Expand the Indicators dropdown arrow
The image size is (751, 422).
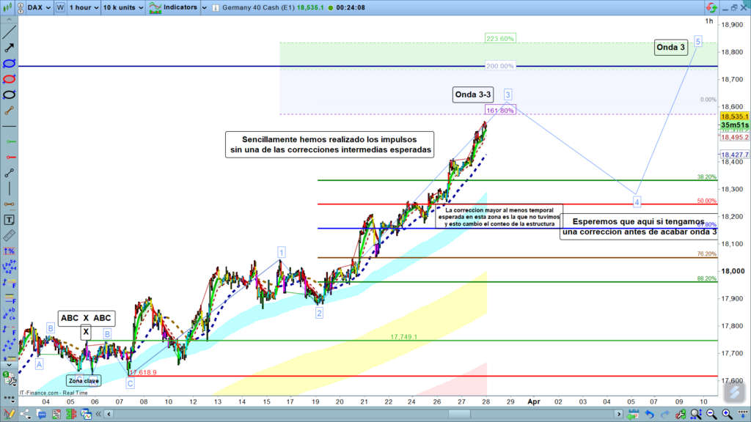(x=204, y=7)
